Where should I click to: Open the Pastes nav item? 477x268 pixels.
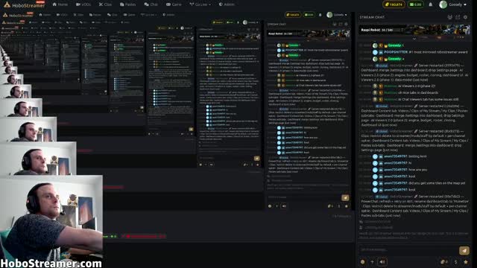(x=127, y=4)
